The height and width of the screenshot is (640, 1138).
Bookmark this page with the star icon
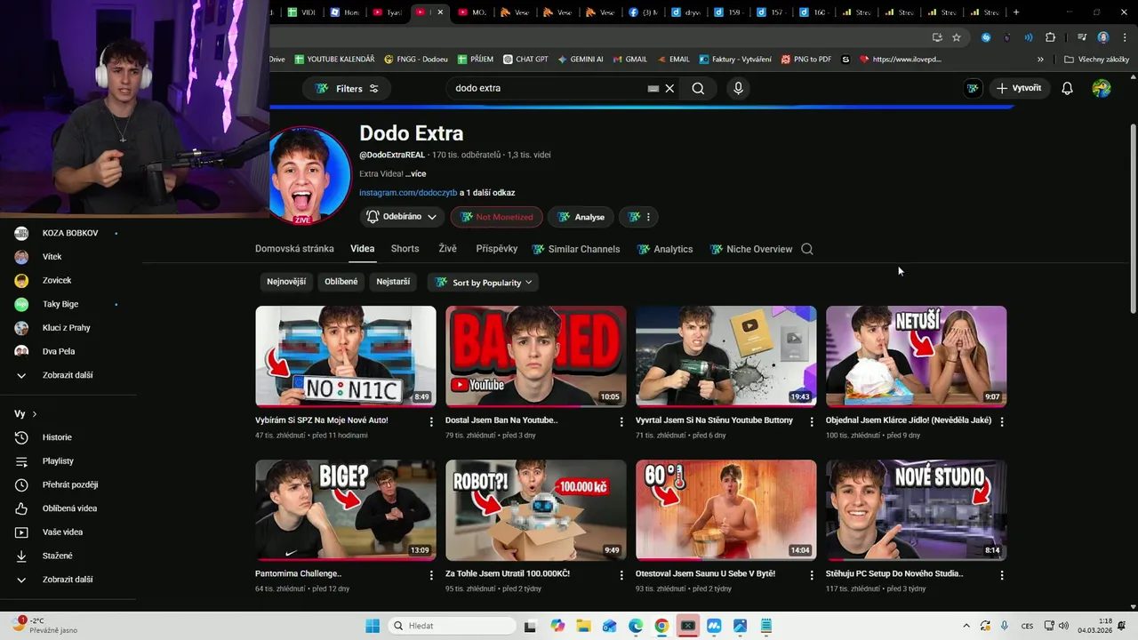click(957, 37)
